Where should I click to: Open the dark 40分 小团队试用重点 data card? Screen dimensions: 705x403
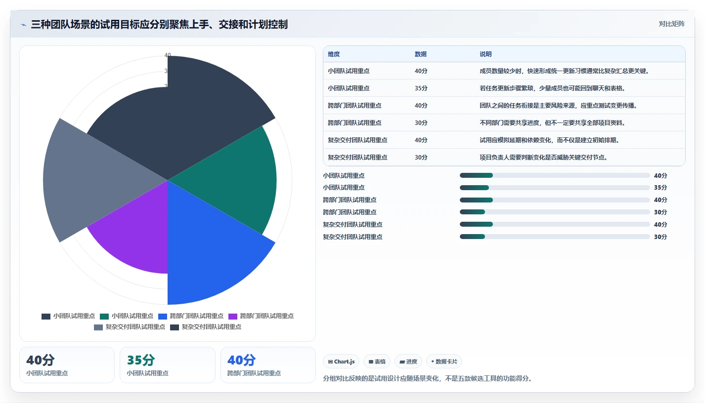point(67,365)
